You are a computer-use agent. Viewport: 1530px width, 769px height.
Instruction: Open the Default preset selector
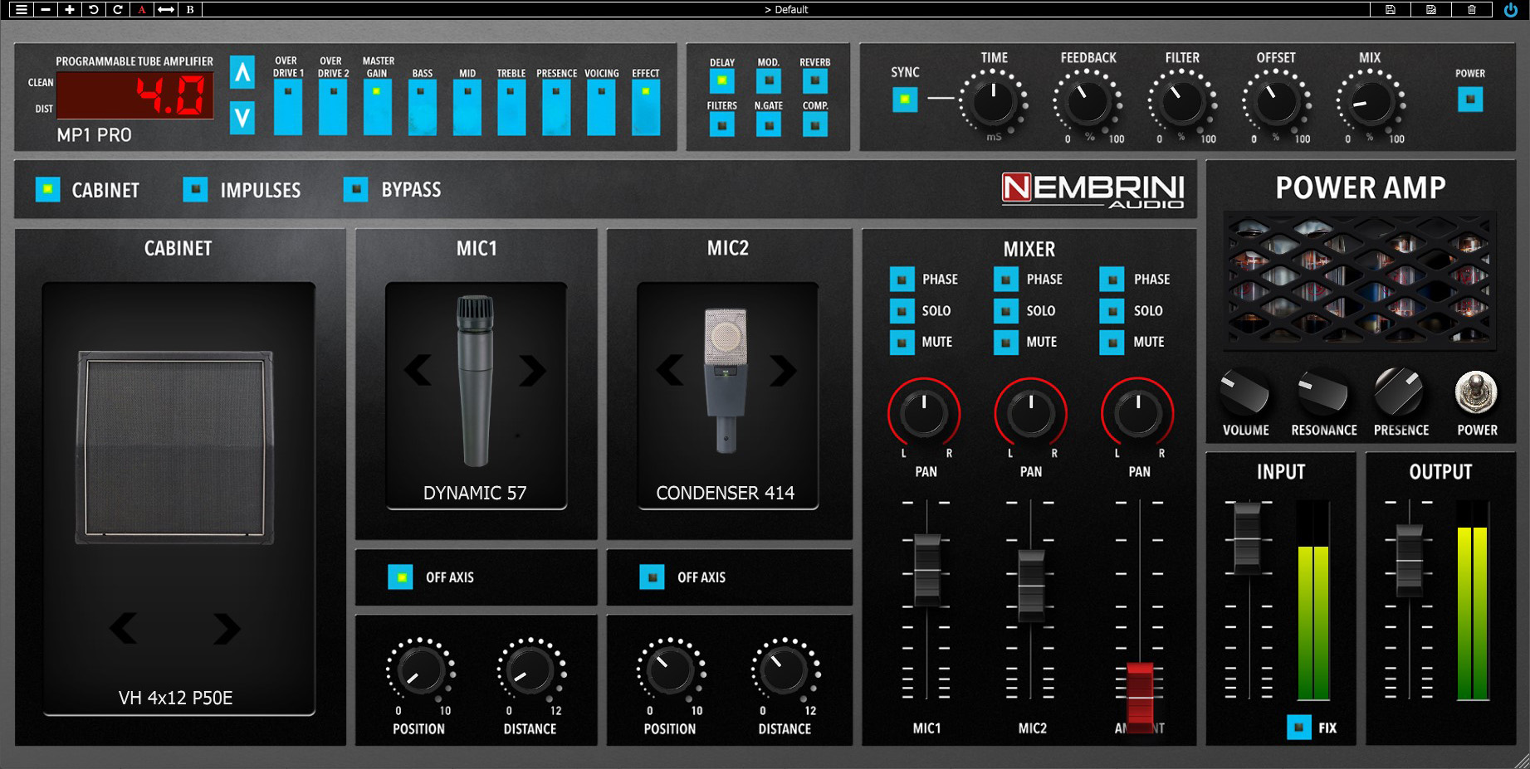(785, 10)
